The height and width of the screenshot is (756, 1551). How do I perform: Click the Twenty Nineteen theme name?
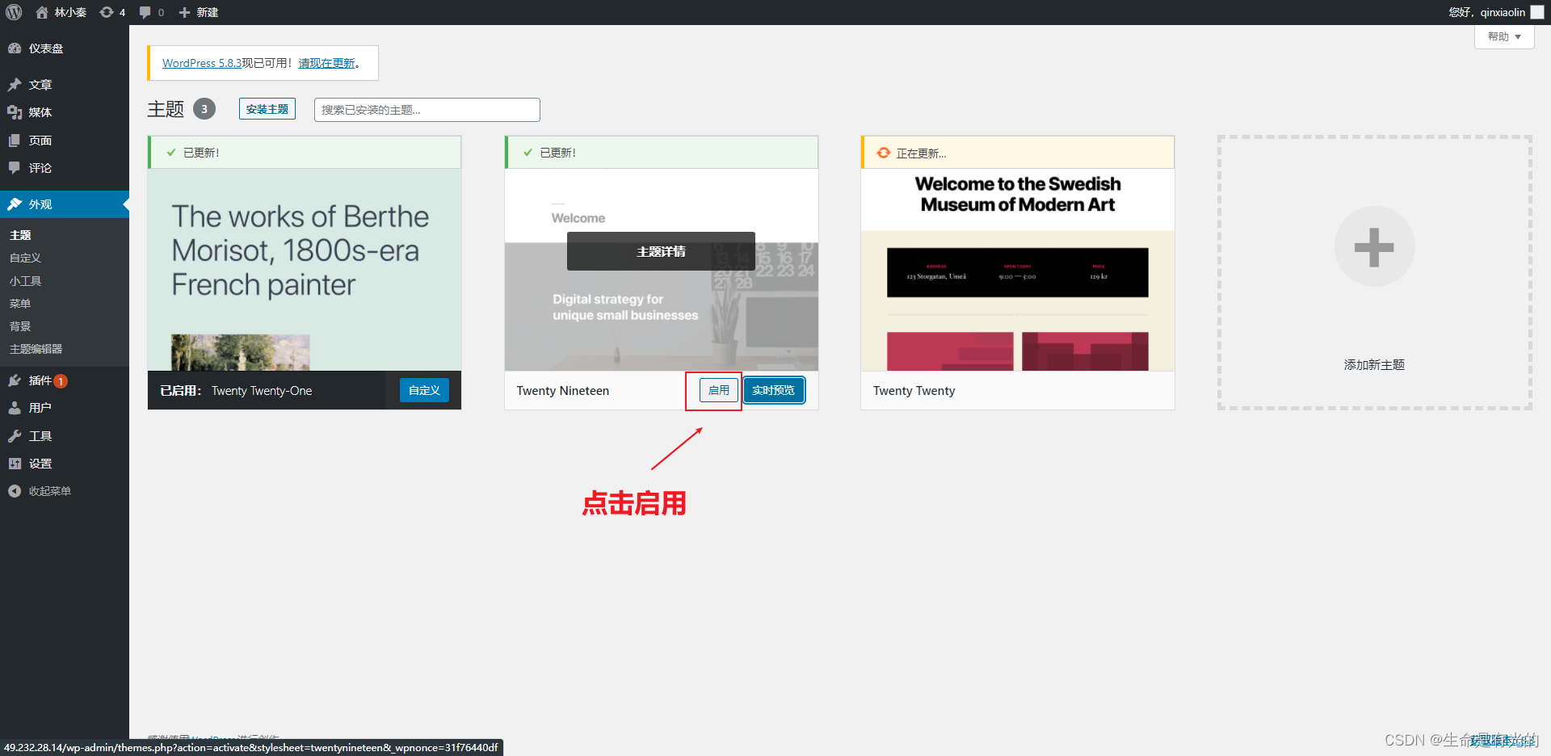(563, 391)
